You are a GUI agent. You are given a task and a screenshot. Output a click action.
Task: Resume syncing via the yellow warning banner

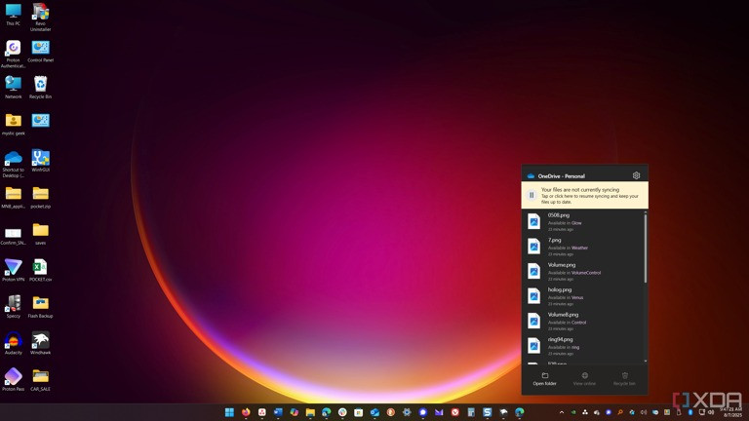point(589,195)
